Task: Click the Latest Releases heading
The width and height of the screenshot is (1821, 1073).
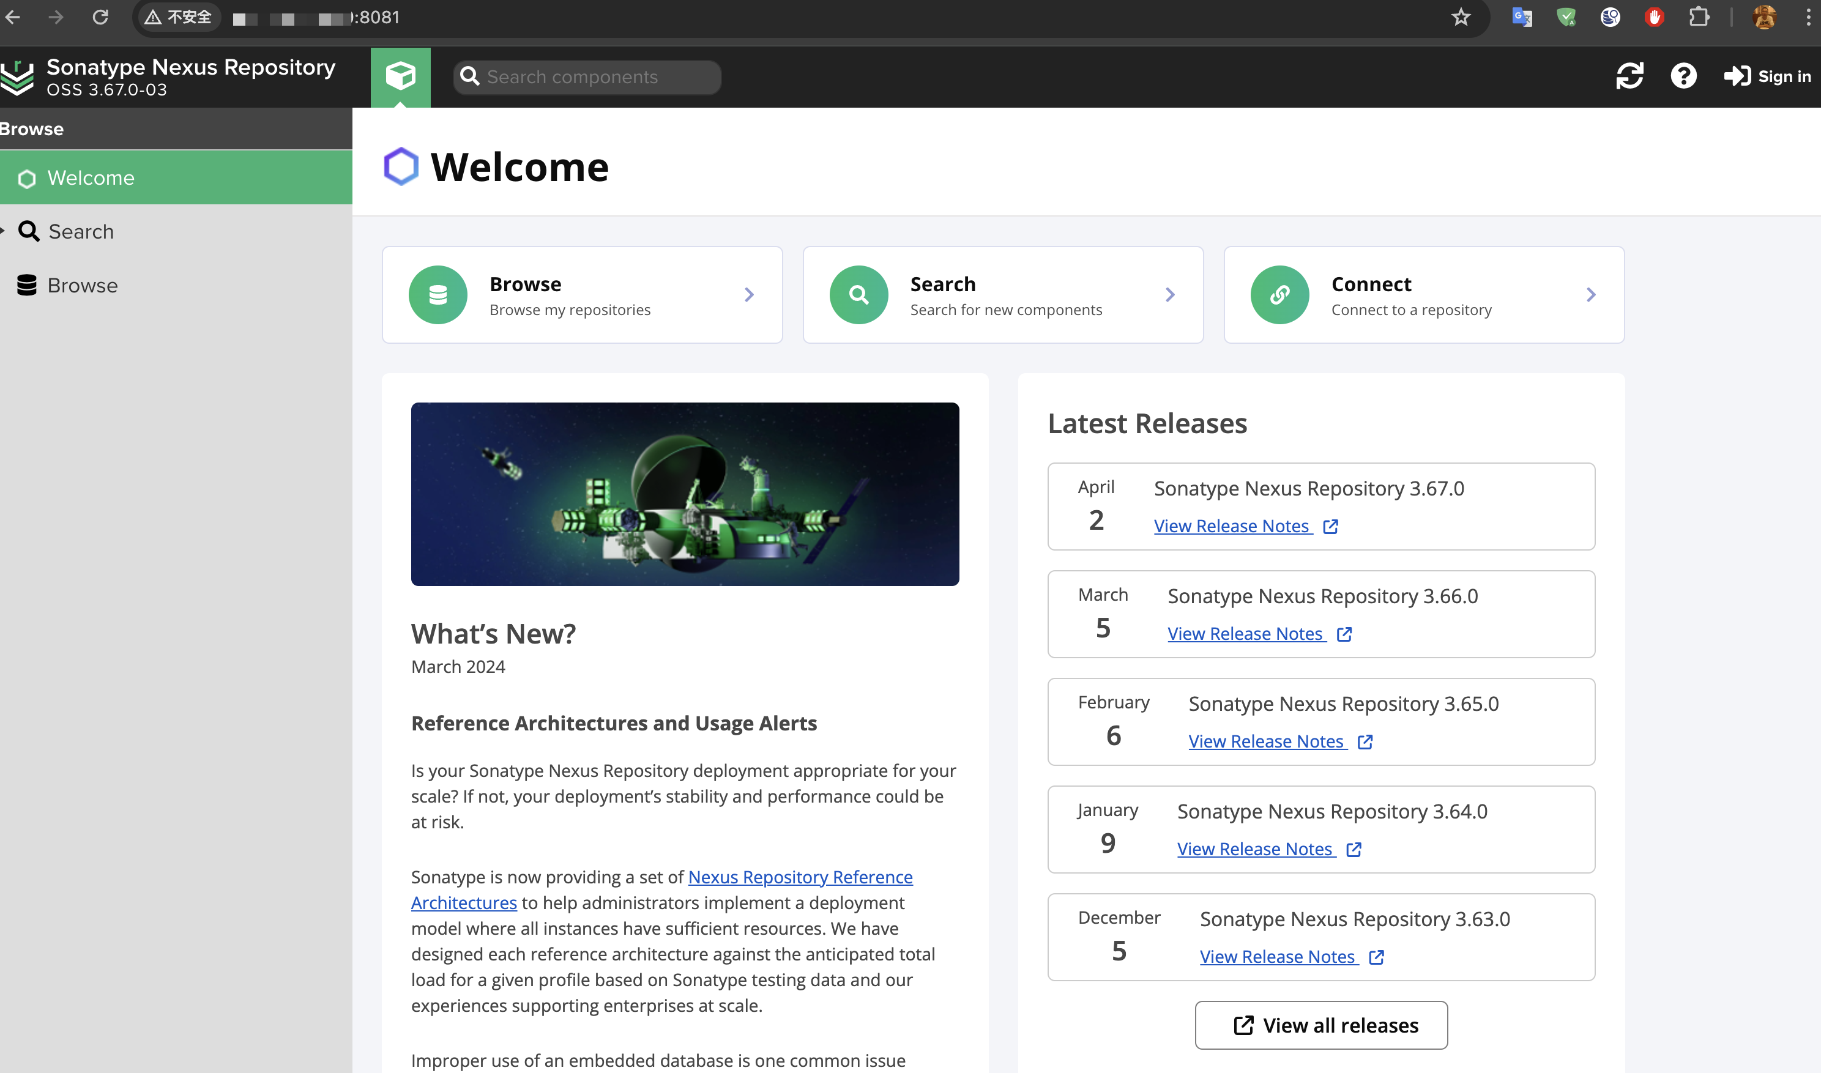Action: coord(1148,423)
